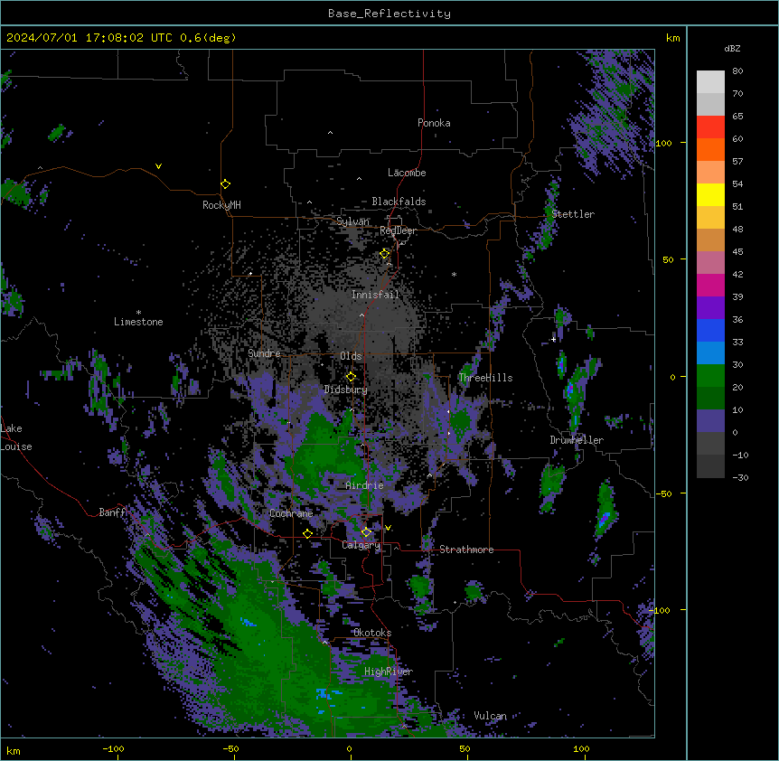This screenshot has width=779, height=761.
Task: Click the yellow diamond marker above Calgary label
Action: click(x=366, y=532)
